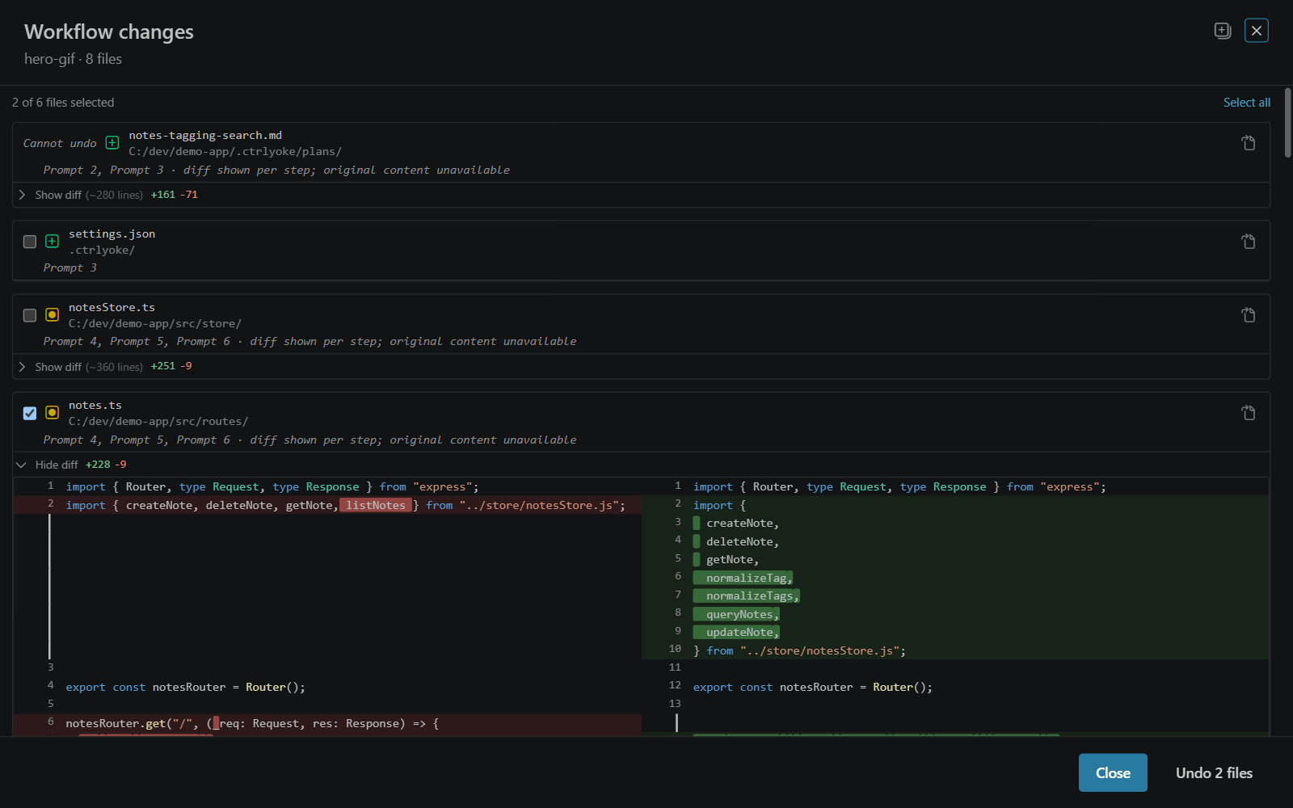
Task: Click the Select all link
Action: click(1246, 103)
